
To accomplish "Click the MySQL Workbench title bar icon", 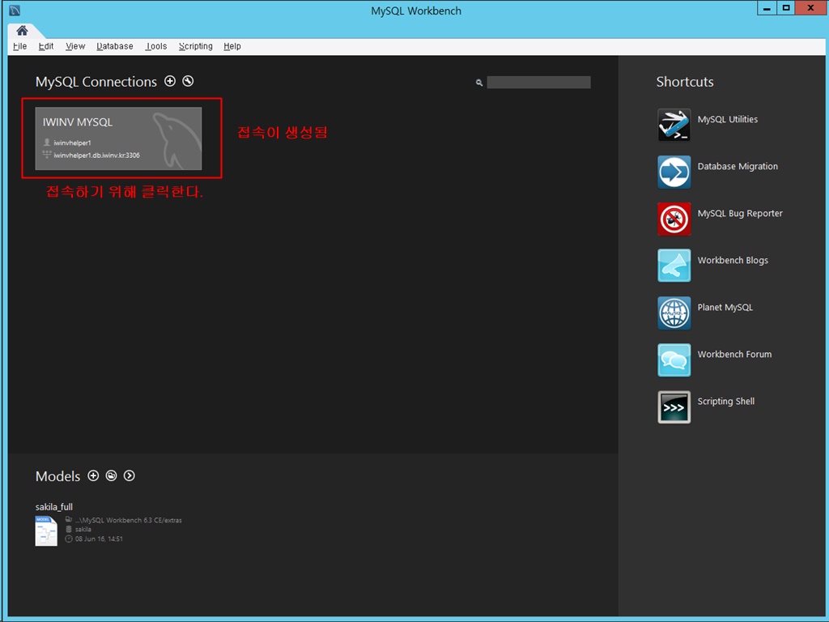I will [15, 10].
